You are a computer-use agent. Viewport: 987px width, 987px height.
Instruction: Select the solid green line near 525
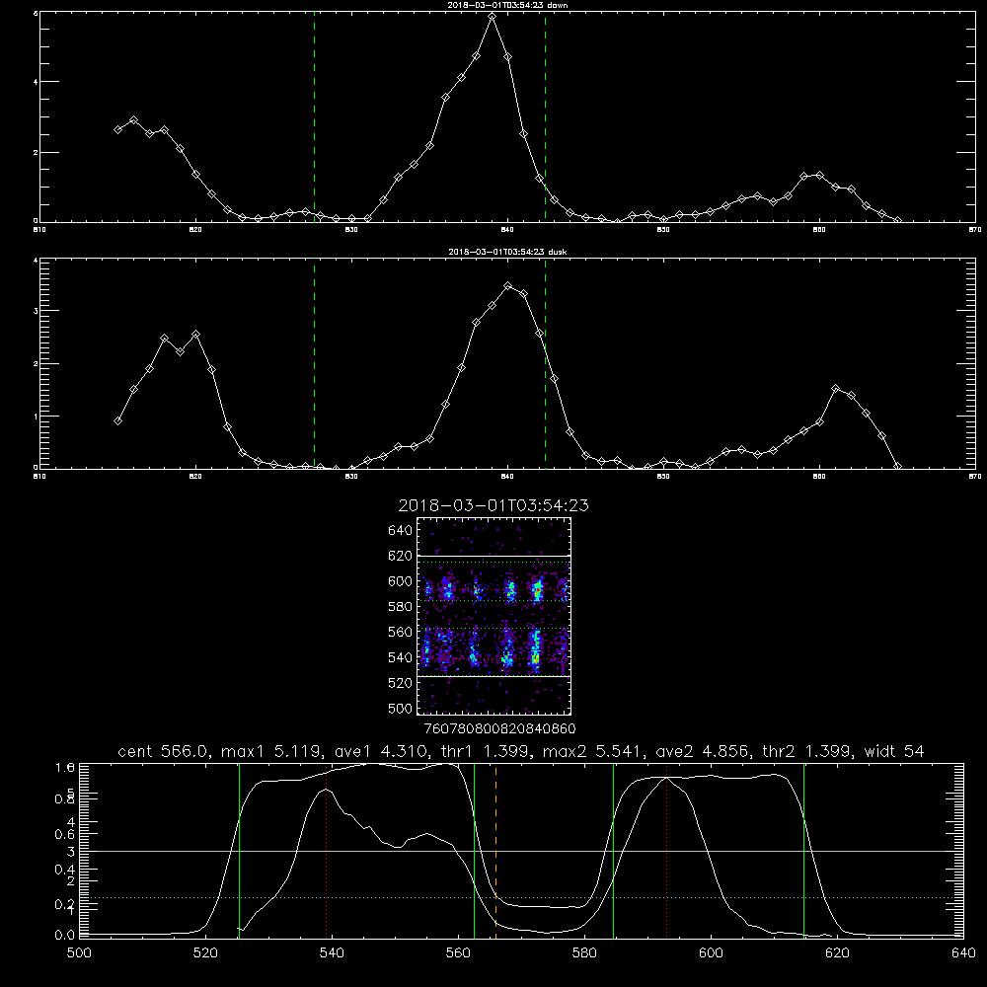click(239, 850)
